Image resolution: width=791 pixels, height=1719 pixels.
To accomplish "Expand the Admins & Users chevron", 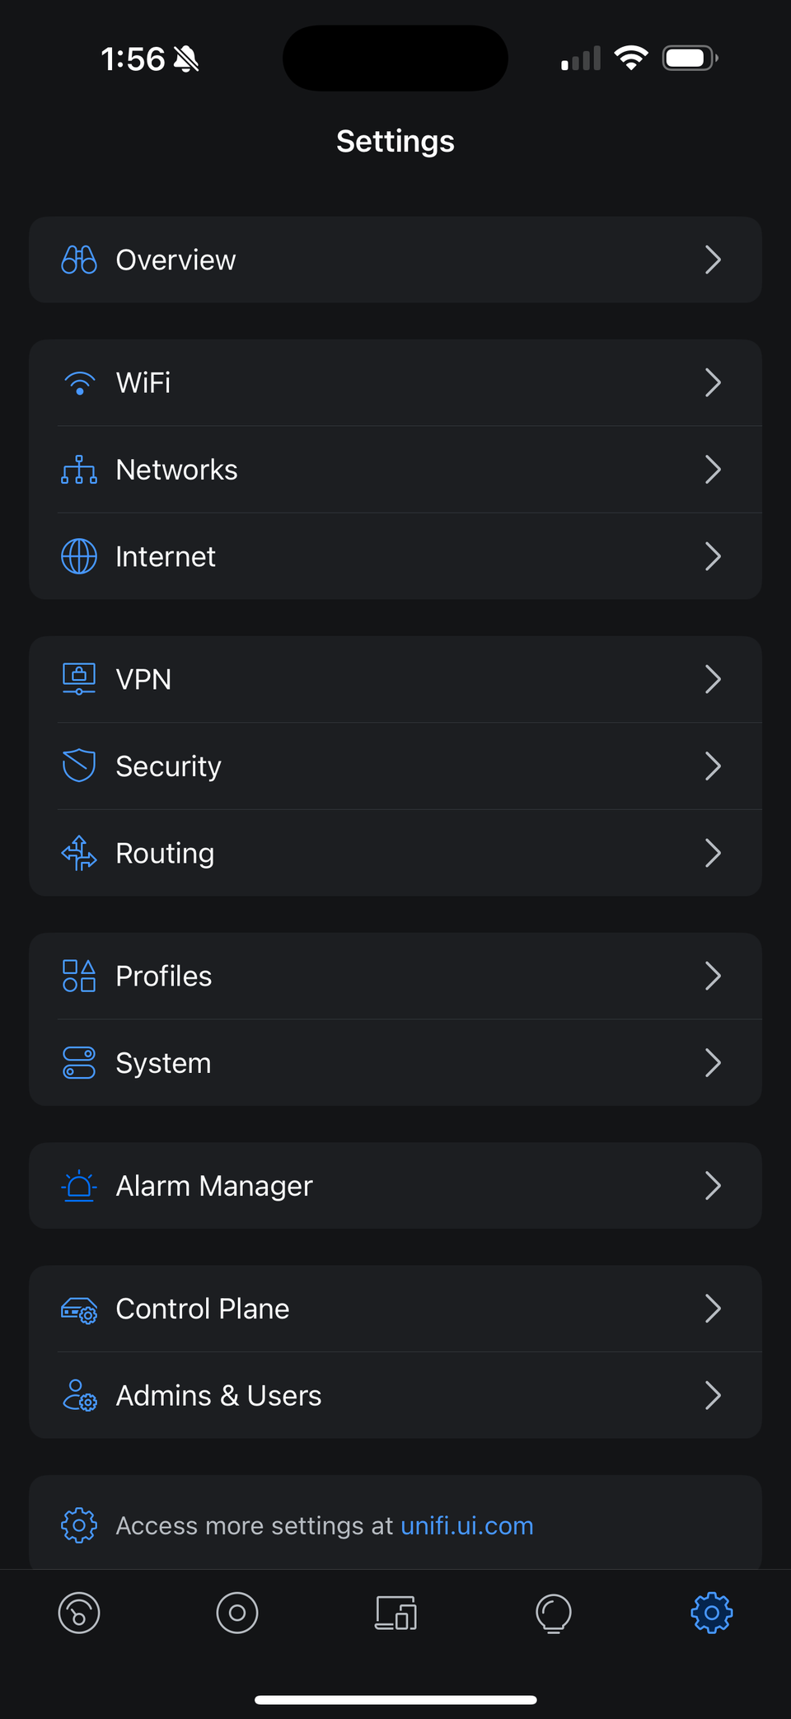I will click(x=713, y=1395).
